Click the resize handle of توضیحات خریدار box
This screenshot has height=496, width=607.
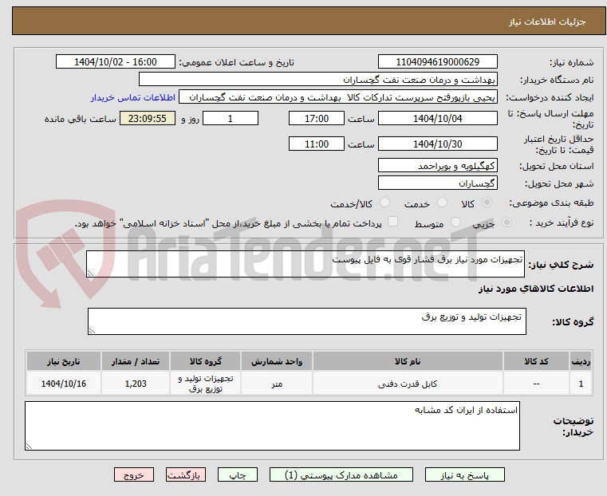pos(29,447)
